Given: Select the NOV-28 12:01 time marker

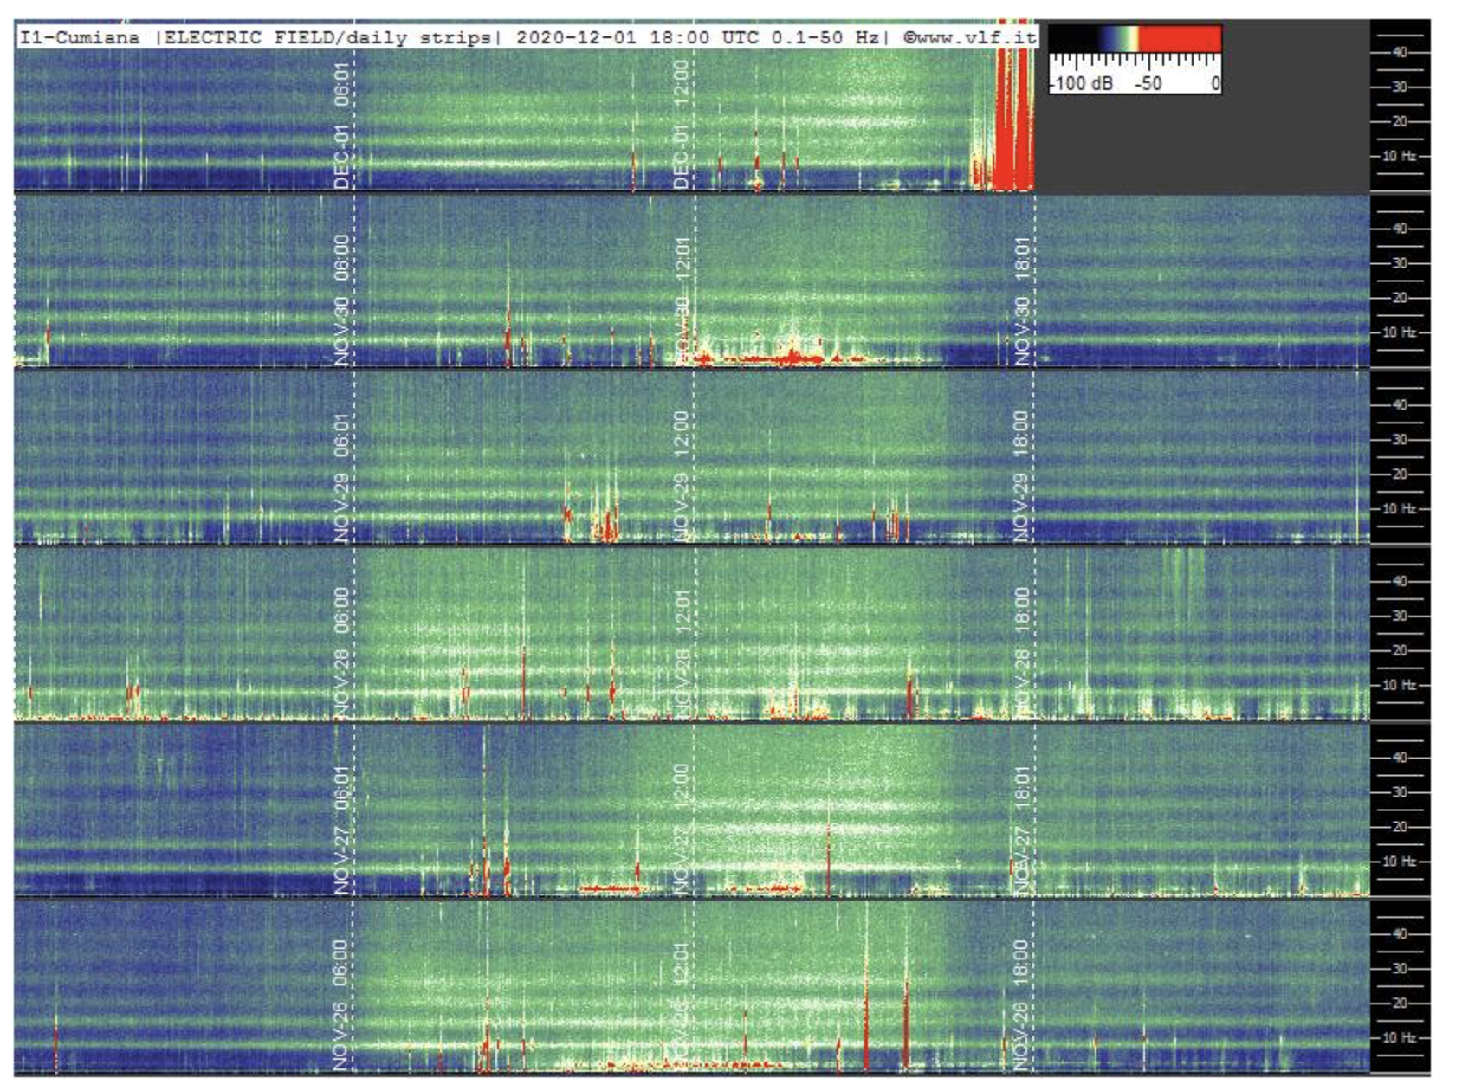Looking at the screenshot, I should point(682,653).
